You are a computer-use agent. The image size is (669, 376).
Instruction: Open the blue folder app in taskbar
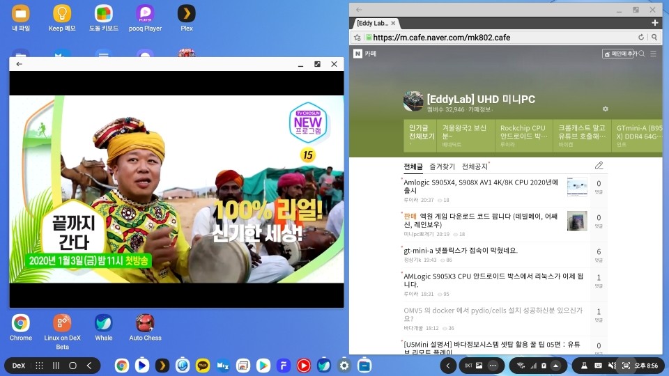[x=364, y=366]
